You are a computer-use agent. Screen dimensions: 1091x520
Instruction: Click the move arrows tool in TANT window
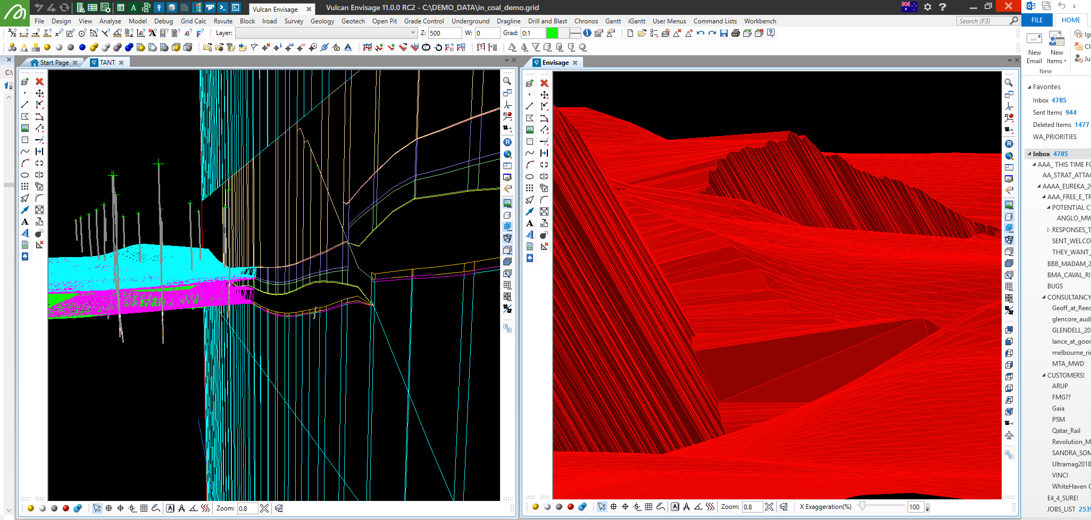tap(39, 93)
